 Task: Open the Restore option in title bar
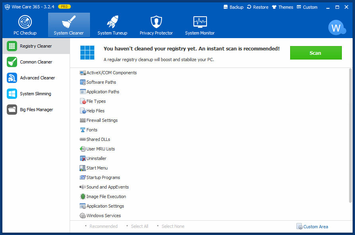click(x=257, y=7)
